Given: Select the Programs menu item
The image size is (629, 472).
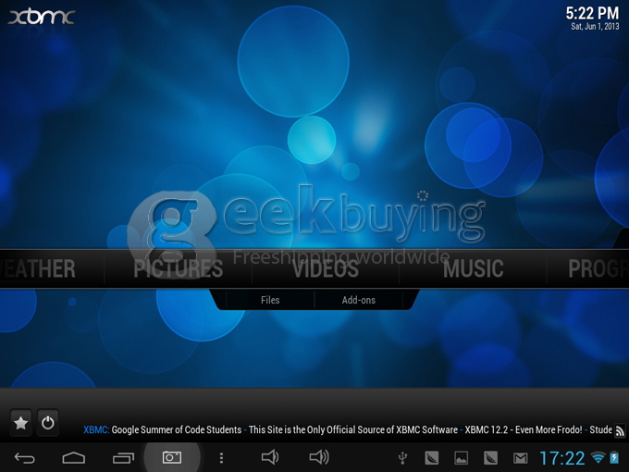Looking at the screenshot, I should 598,268.
